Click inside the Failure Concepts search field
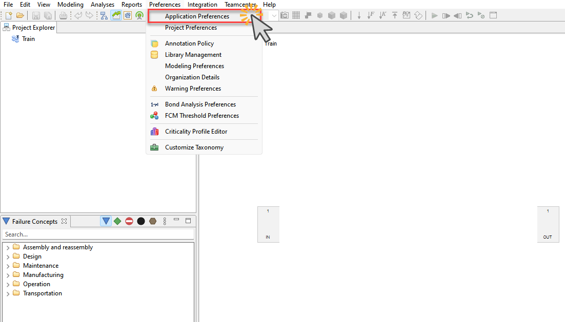This screenshot has width=565, height=322. (x=97, y=234)
